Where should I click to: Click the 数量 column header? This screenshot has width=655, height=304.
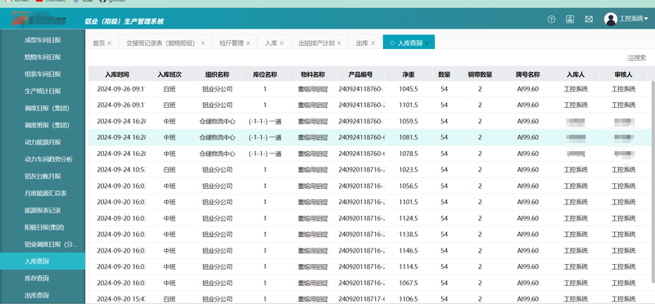(445, 74)
